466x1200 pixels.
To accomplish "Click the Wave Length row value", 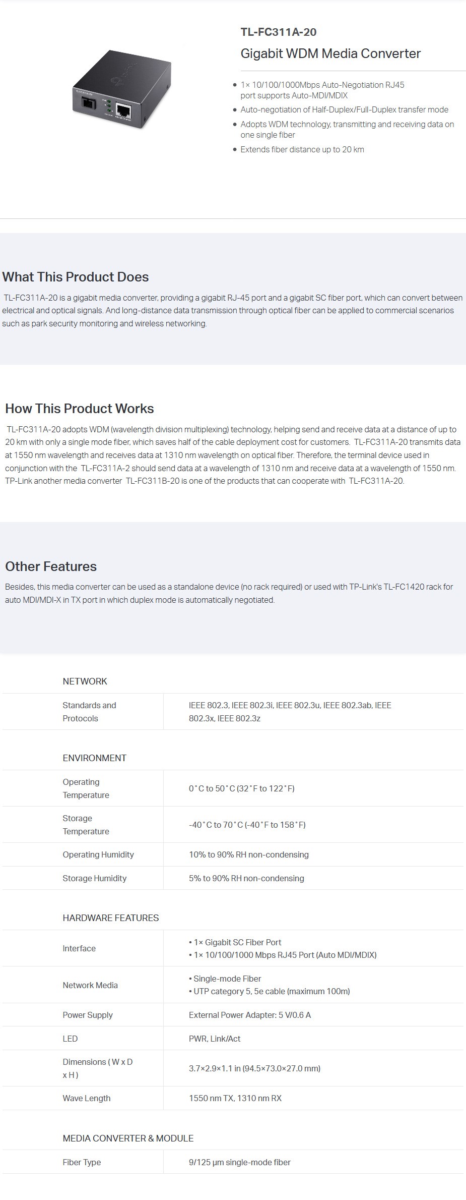I will (x=235, y=1098).
